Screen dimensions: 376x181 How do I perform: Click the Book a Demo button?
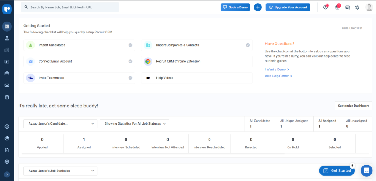(235, 7)
